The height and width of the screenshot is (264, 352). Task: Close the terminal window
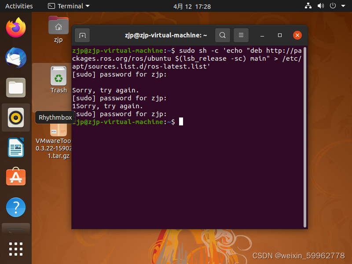pos(297,35)
